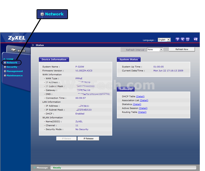The image size is (205, 171).
Task: Open the About notes icon
Action: coord(188,40)
